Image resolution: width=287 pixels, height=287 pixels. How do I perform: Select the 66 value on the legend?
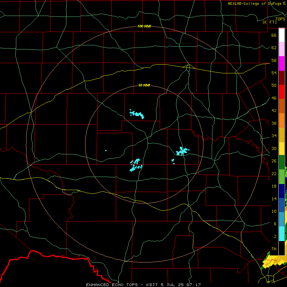pos(274,35)
